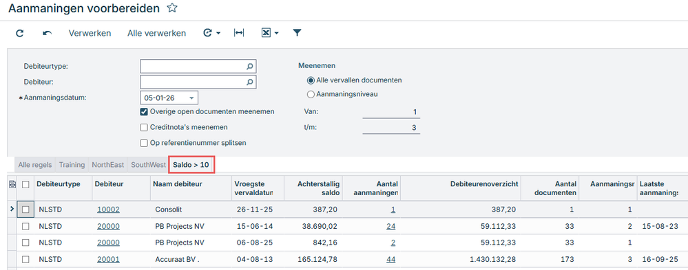
Task: Click the 387,20 achterstallig saldo cell
Action: click(313, 210)
